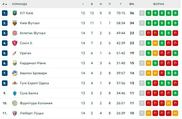Select the Кардинал-Рівне team emblem

tap(15, 63)
